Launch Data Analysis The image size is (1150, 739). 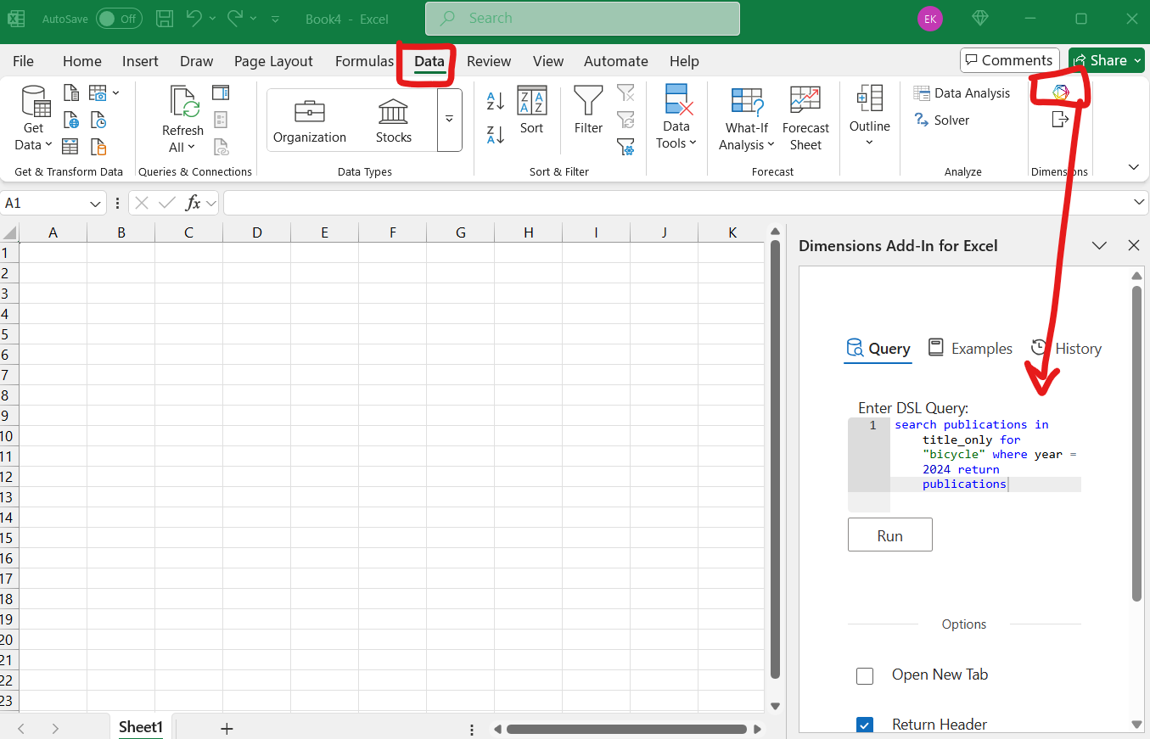point(963,92)
